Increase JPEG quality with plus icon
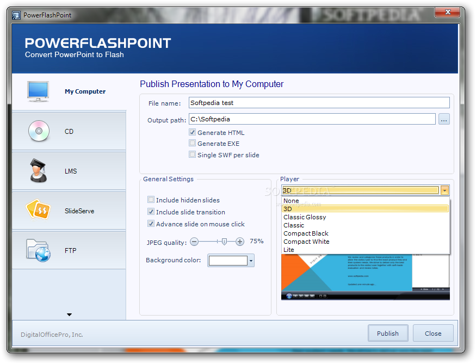476x364 pixels. pyautogui.click(x=240, y=242)
